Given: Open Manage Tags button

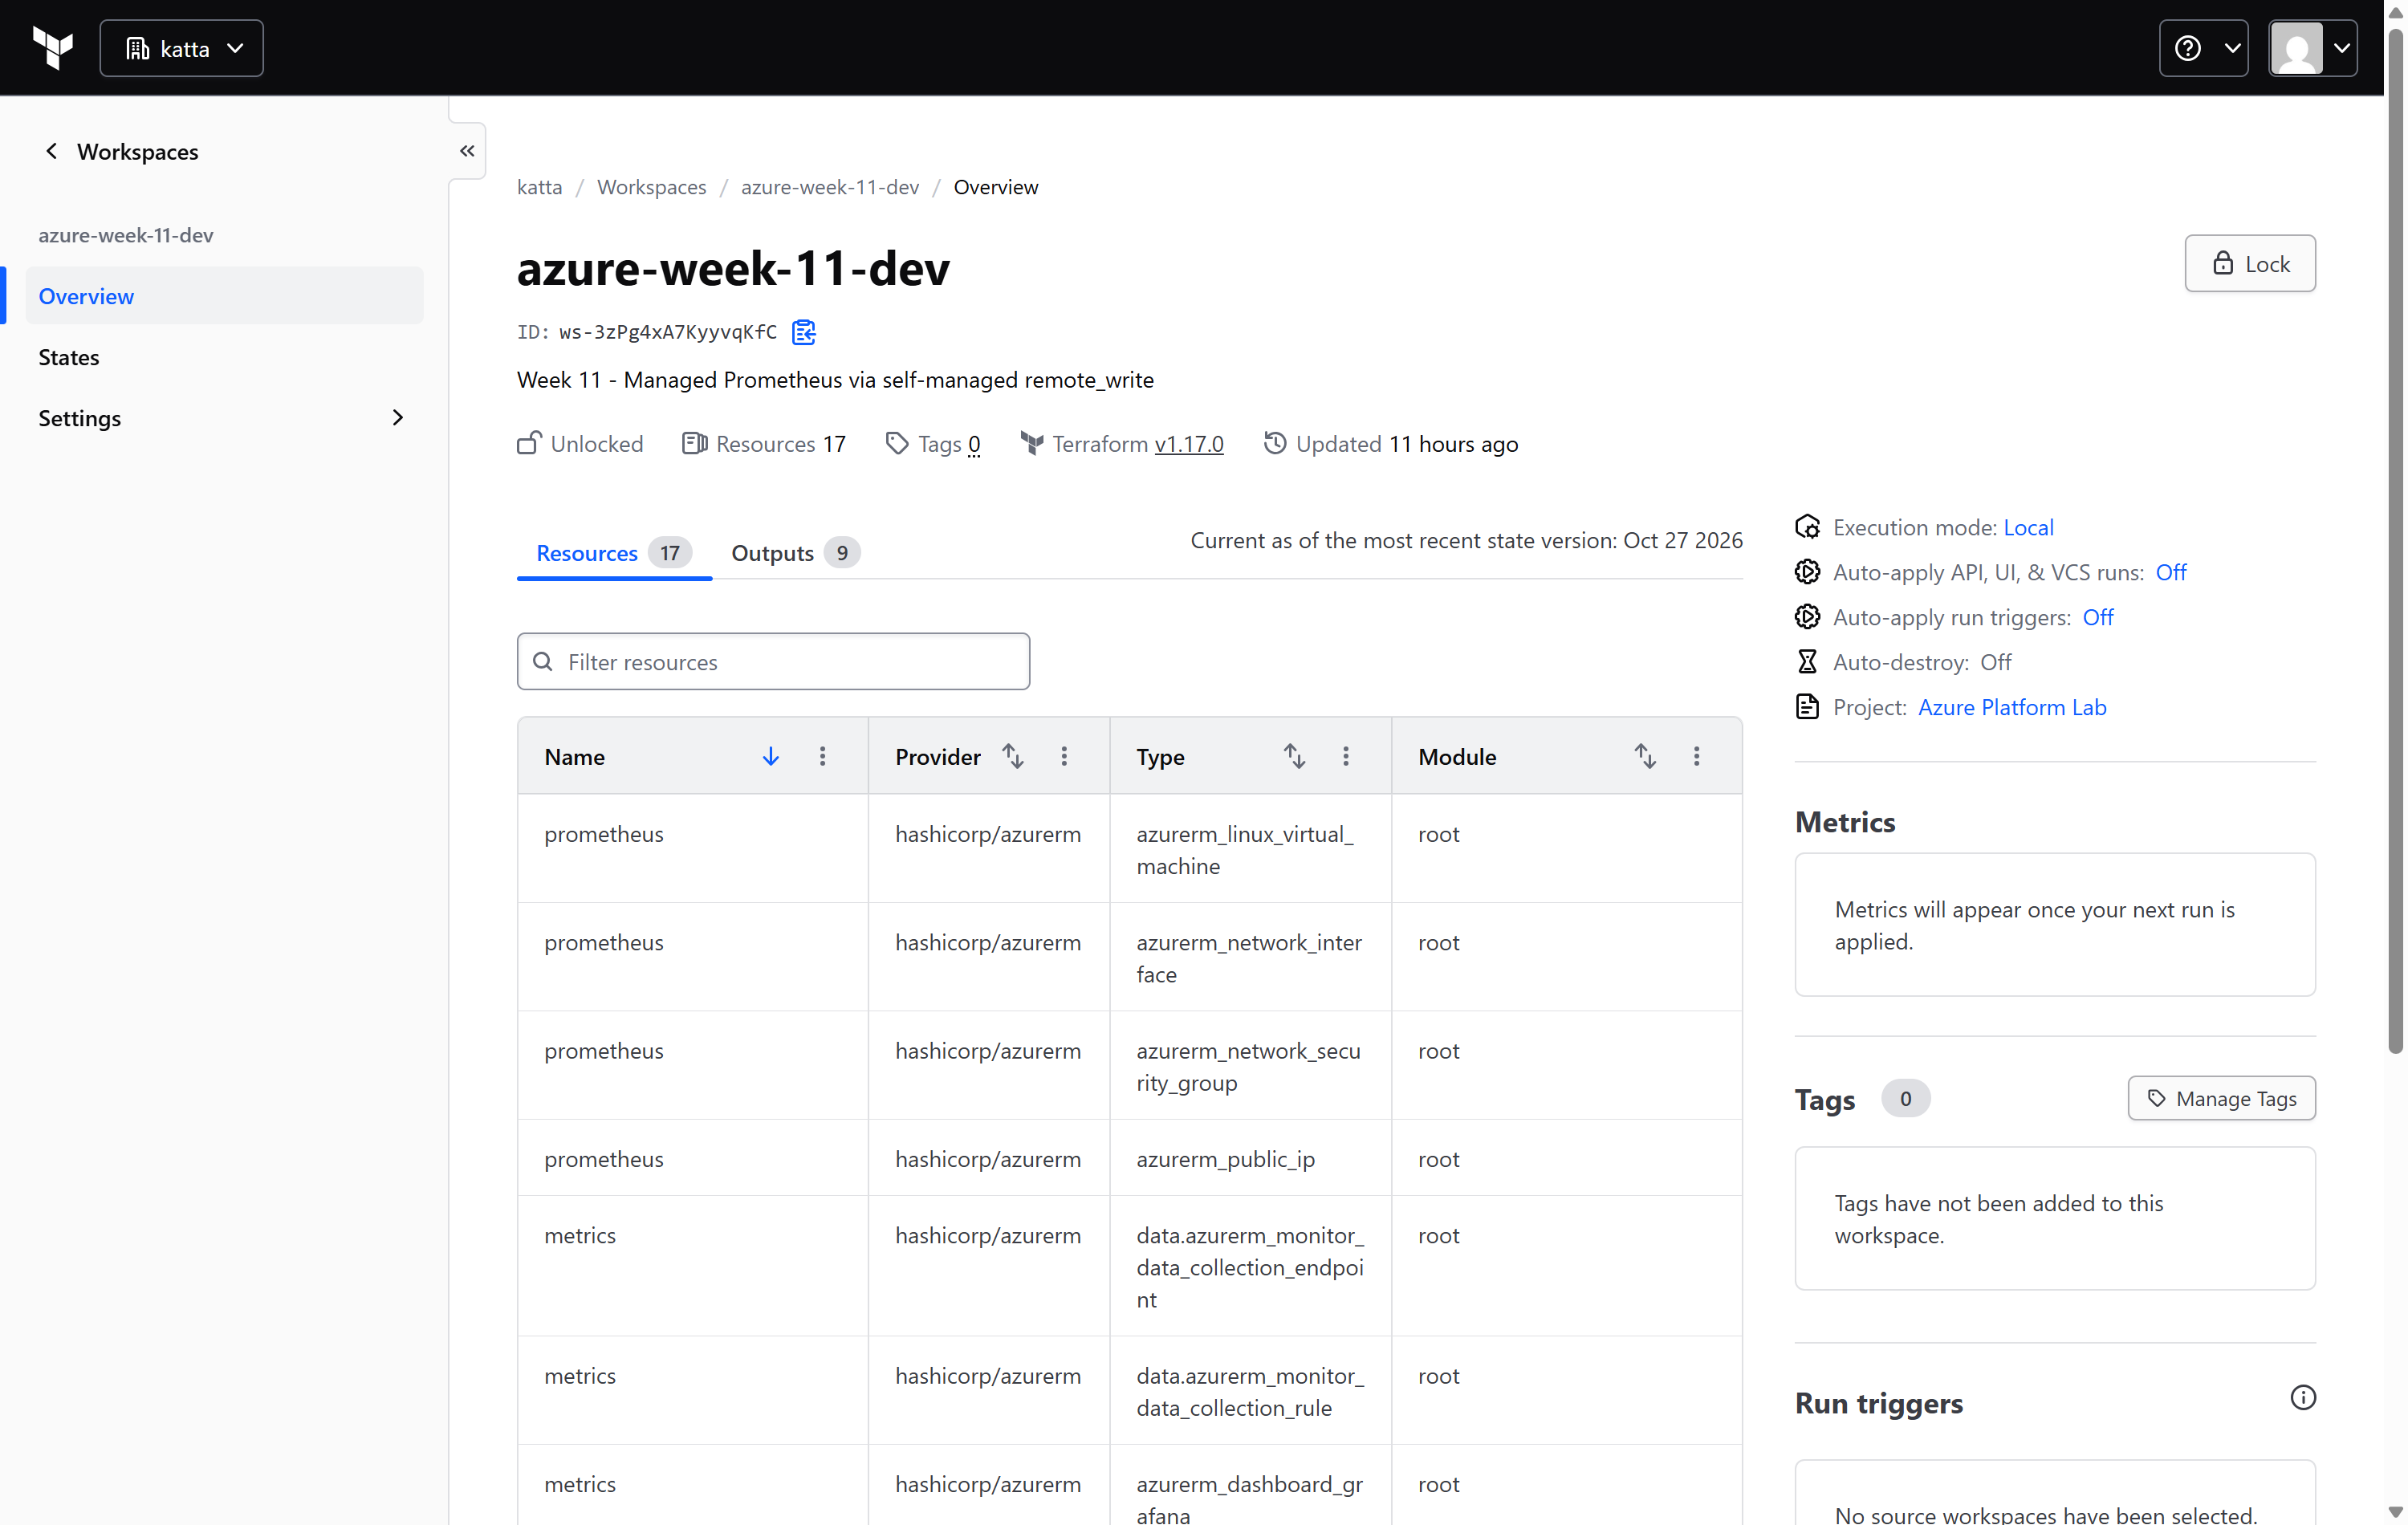Looking at the screenshot, I should pyautogui.click(x=2221, y=1098).
